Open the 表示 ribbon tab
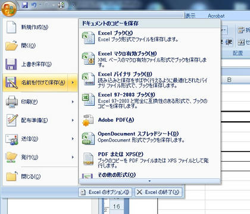This screenshot has height=214, width=250. click(190, 16)
